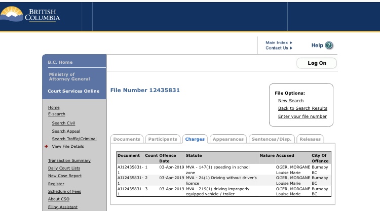Click the Home sidebar link
This screenshot has height=211, width=380.
54,107
